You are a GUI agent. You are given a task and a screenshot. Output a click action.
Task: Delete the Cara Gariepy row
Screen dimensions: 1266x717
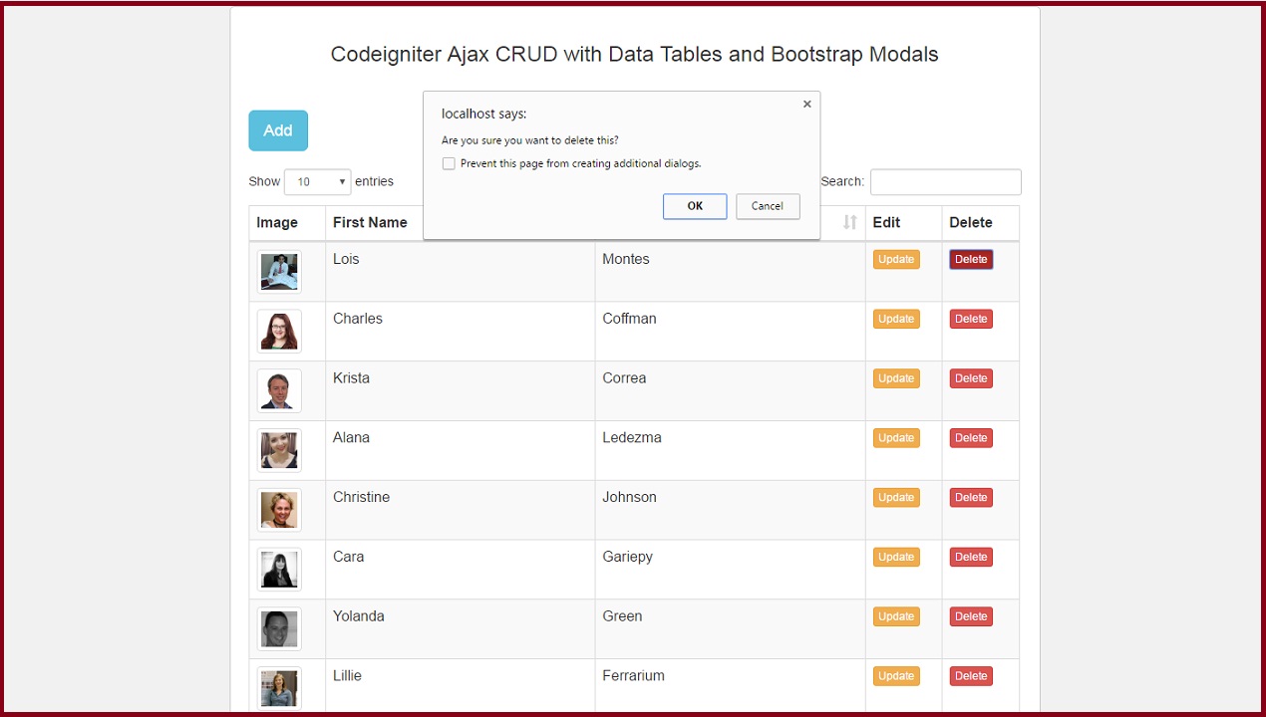pos(971,557)
